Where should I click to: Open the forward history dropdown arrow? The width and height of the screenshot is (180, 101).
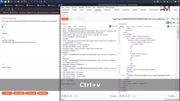point(85,19)
